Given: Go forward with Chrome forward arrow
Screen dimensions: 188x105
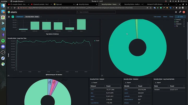Looking at the screenshot, I should 11,8.
